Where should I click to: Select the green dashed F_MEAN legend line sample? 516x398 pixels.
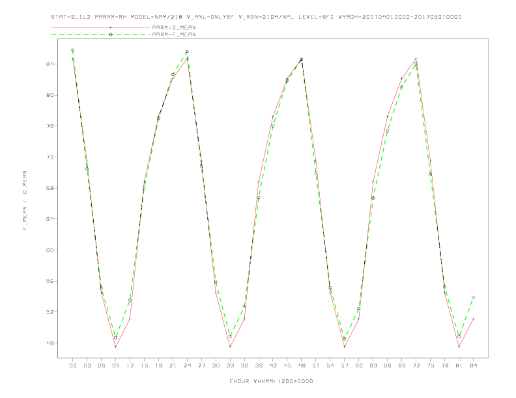101,34
